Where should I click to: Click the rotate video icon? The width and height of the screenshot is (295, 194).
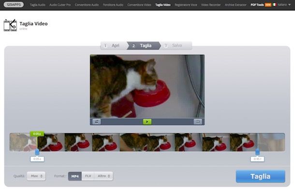pyautogui.click(x=198, y=122)
